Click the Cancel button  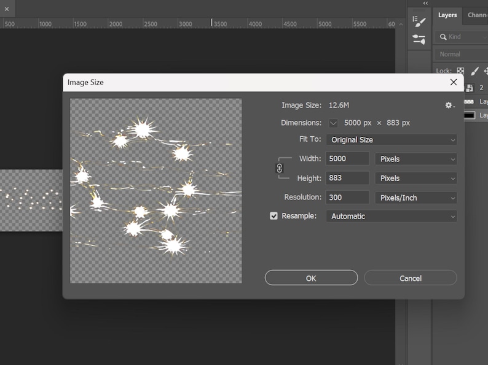click(411, 278)
